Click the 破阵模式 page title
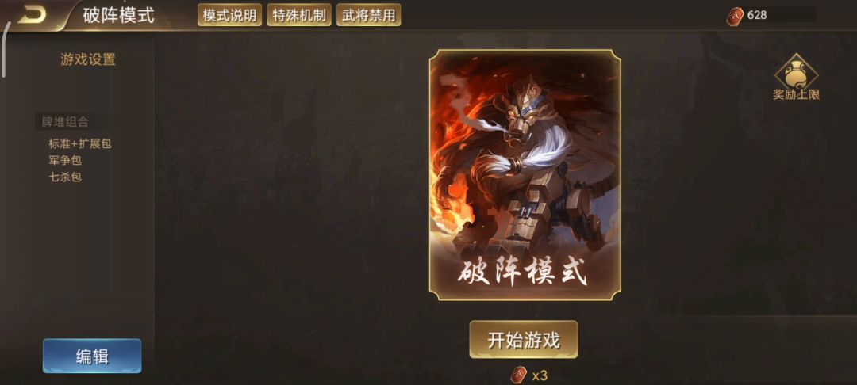Viewport: 857px width, 385px height. [x=118, y=15]
